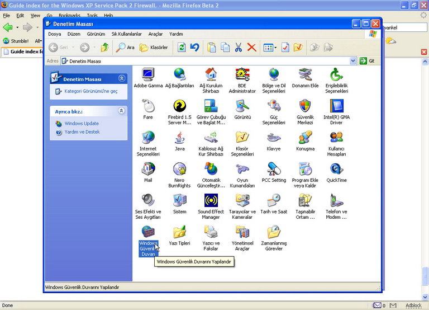Open Ses Efekti ve Ses Aygıtları icon
Viewport: 429px width, 310px height.
pos(148,201)
